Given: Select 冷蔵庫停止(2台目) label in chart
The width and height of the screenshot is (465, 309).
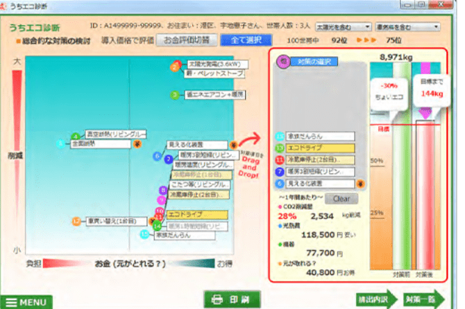Looking at the screenshot, I should (x=198, y=195).
